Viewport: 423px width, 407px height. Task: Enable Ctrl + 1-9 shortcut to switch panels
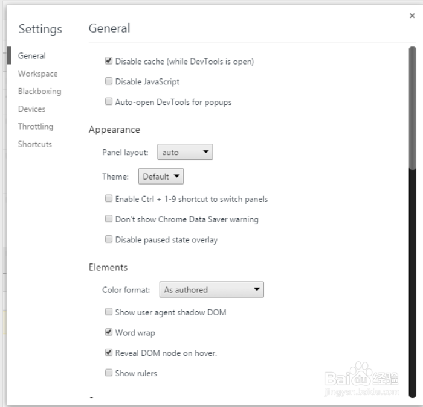[x=109, y=199]
